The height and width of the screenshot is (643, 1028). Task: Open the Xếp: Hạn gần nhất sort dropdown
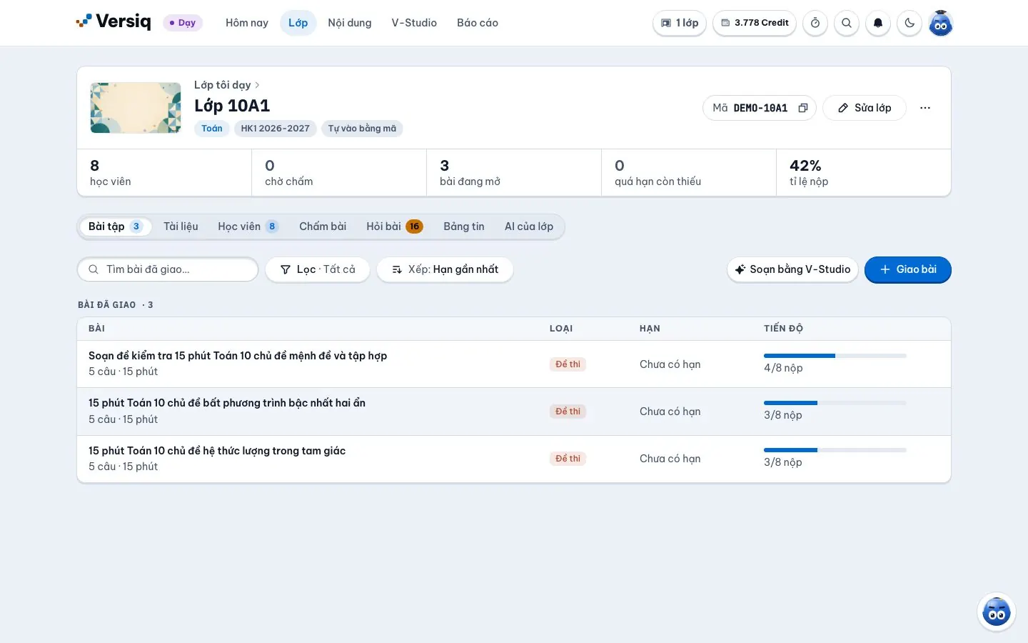(x=445, y=269)
